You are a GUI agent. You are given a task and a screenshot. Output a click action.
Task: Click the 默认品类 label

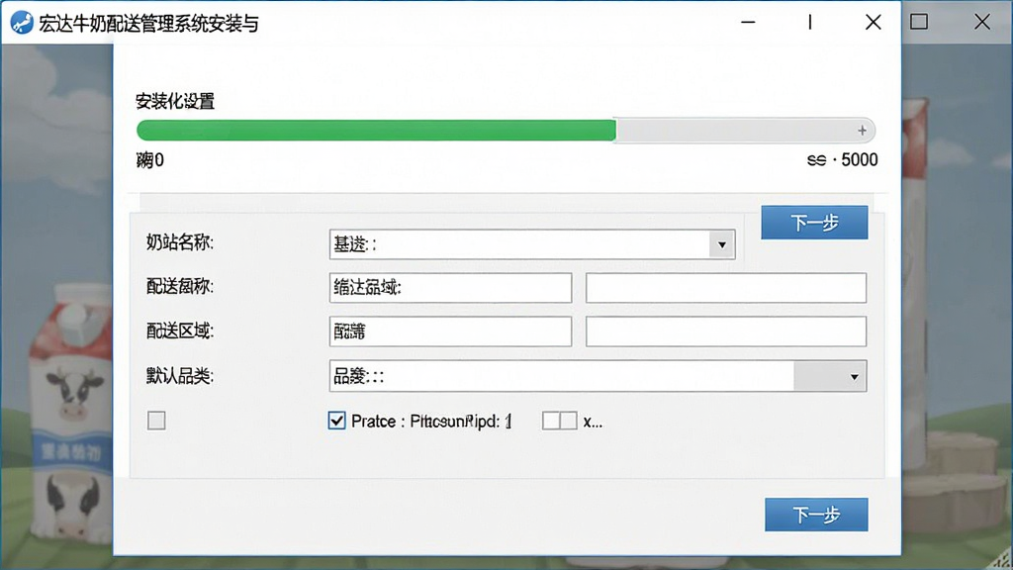coord(180,375)
